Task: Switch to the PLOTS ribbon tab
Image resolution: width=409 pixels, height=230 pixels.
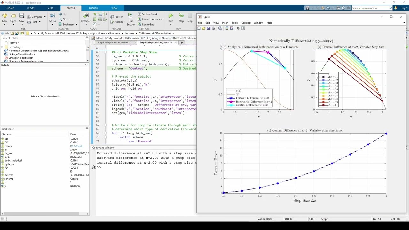Action: (31, 8)
